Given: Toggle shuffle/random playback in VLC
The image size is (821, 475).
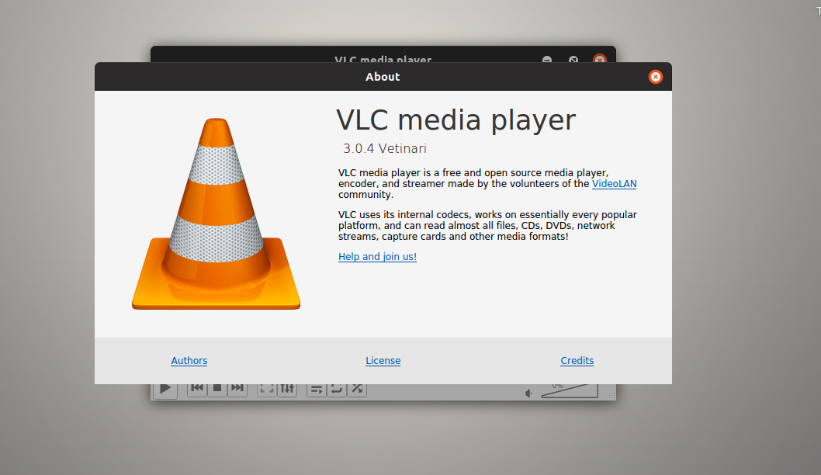Looking at the screenshot, I should (x=357, y=389).
